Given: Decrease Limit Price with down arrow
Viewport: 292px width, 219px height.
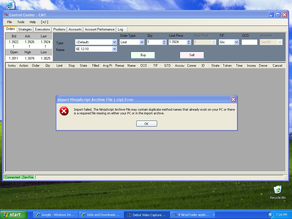Looking at the screenshot, I should click(189, 43).
